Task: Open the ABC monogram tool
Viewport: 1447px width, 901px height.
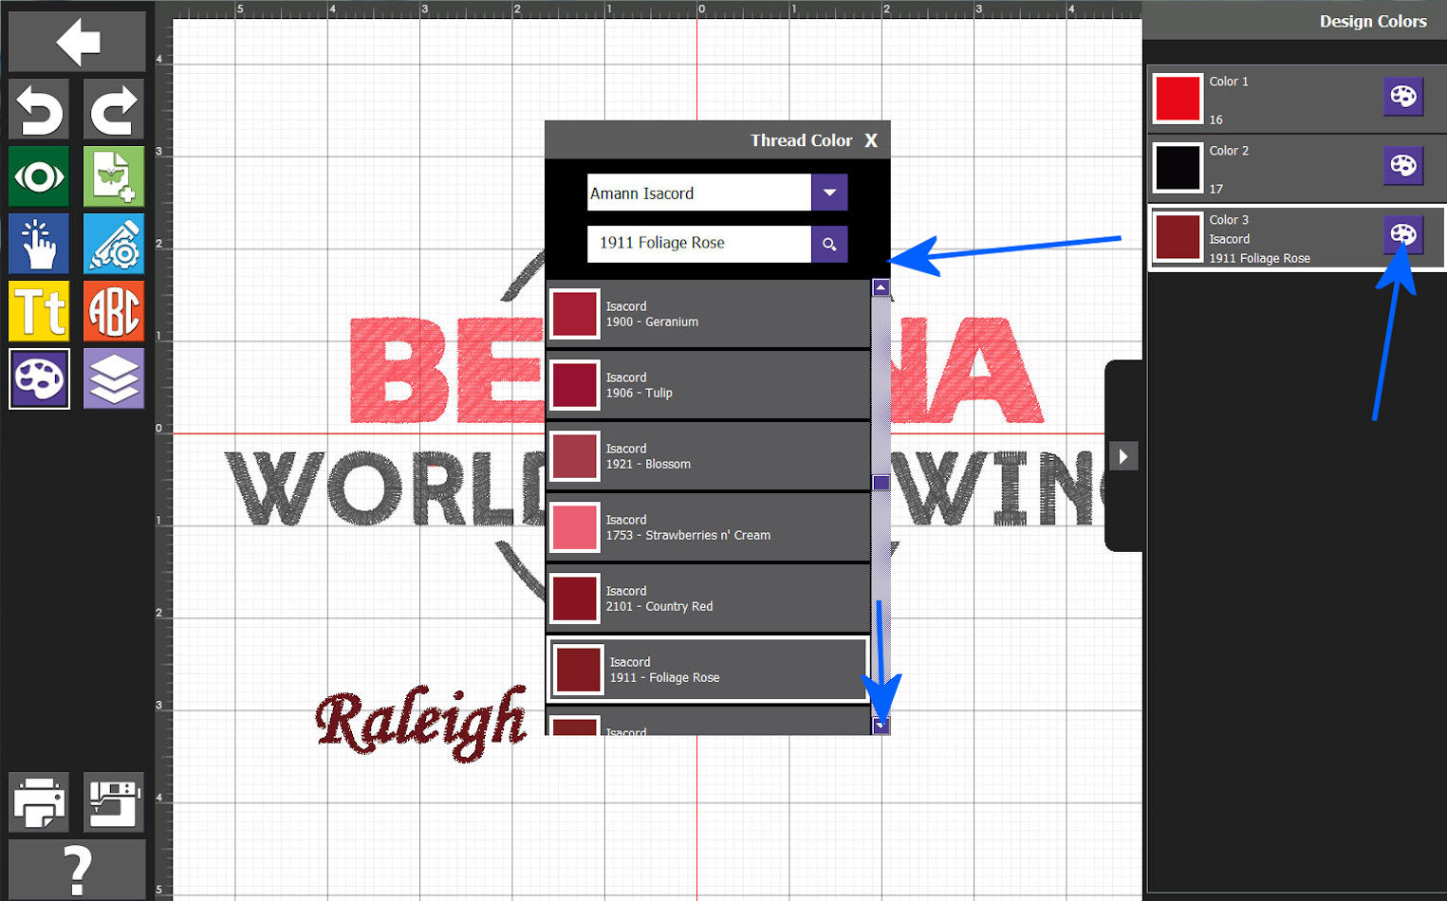Action: (114, 311)
